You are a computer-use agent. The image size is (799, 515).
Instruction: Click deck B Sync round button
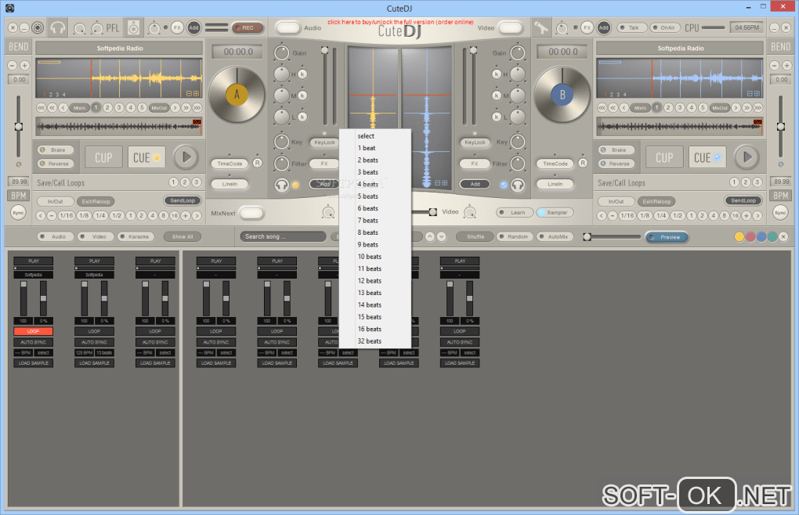point(780,213)
